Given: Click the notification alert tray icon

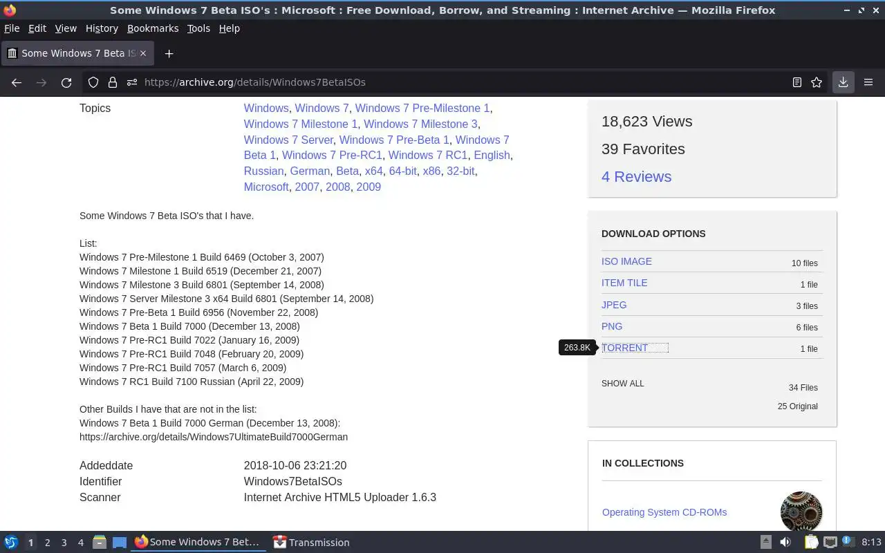Looking at the screenshot, I should coord(848,542).
